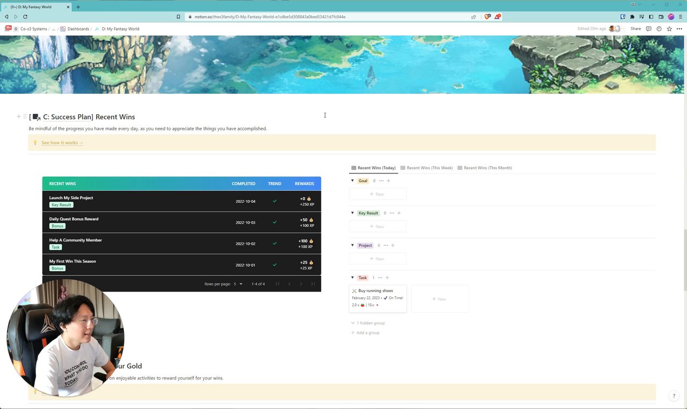Switch to Recent Wins (This Week) tab

pyautogui.click(x=427, y=167)
